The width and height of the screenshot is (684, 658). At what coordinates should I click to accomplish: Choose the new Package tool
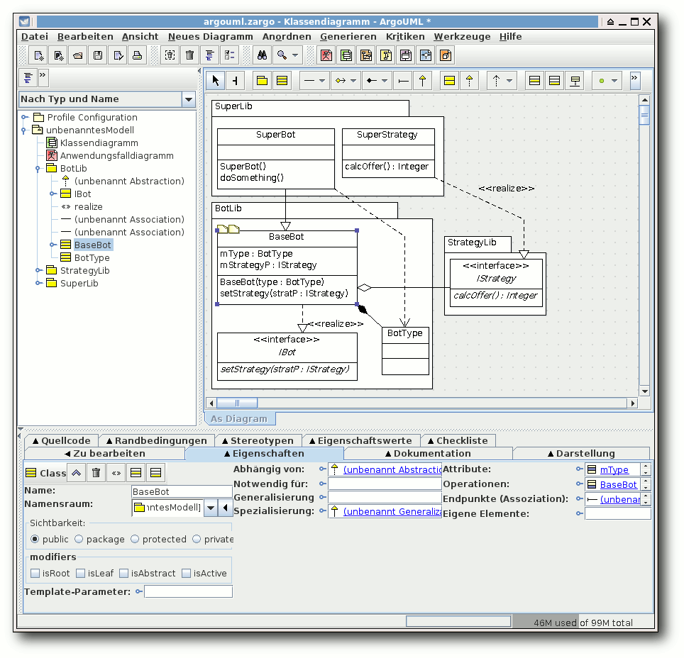(262, 81)
